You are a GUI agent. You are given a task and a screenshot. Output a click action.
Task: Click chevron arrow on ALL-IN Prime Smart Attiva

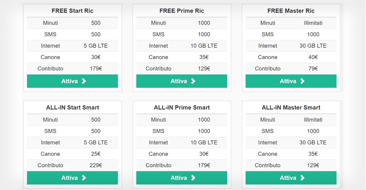[x=193, y=178]
